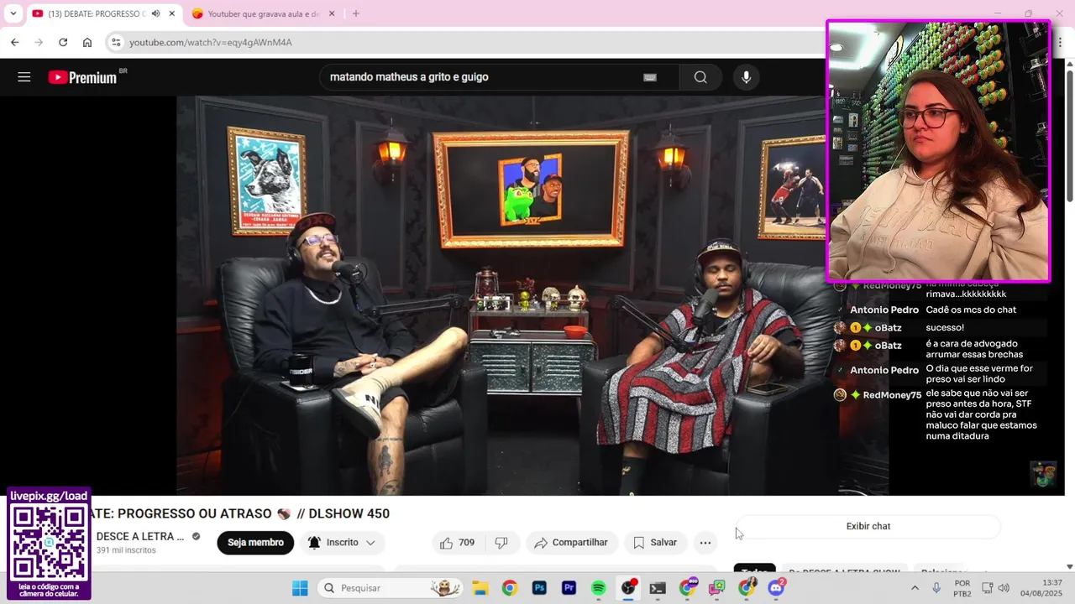The image size is (1075, 604).
Task: Start voice search with the microphone
Action: click(746, 77)
